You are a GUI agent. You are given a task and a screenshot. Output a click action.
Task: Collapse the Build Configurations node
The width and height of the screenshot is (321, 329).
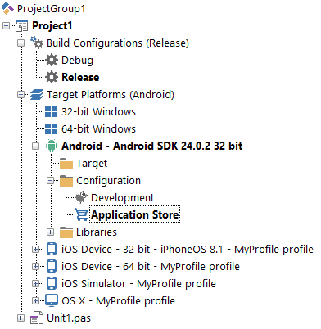(20, 43)
